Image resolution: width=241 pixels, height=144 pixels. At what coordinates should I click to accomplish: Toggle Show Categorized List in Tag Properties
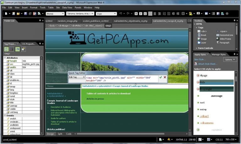[6, 49]
